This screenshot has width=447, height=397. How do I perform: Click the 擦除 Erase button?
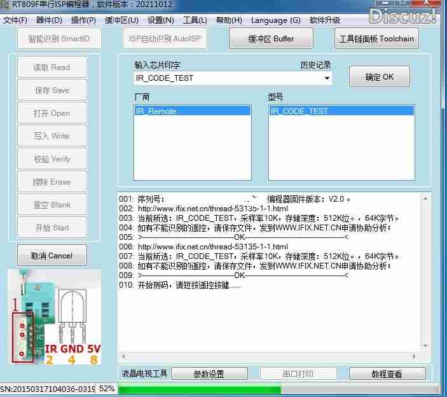[52, 182]
